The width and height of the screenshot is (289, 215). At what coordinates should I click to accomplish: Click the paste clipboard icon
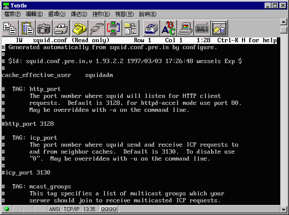[27, 28]
